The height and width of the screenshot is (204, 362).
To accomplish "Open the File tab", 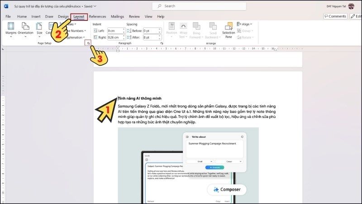I will 8,16.
